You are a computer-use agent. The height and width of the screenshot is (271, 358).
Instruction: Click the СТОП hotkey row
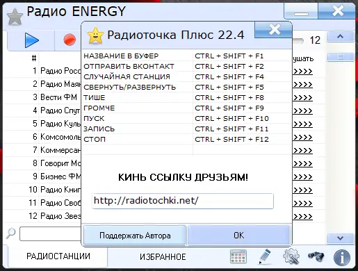point(186,139)
